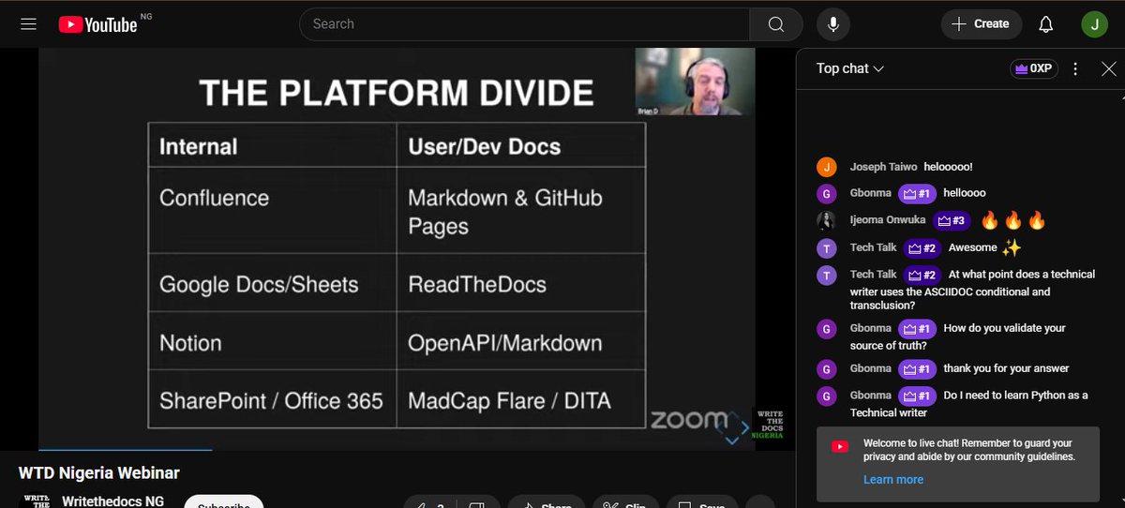Click the Subscribe button
Screen dimensions: 1125x508
click(x=223, y=502)
